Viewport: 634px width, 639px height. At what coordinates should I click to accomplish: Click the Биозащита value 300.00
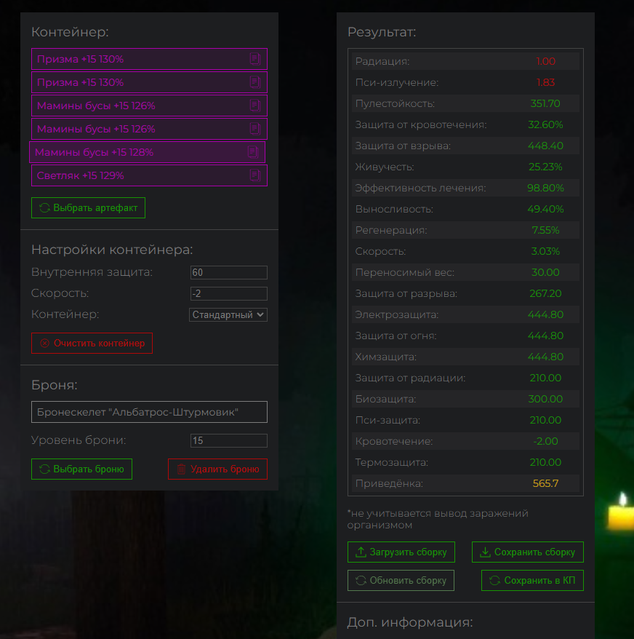pos(545,399)
